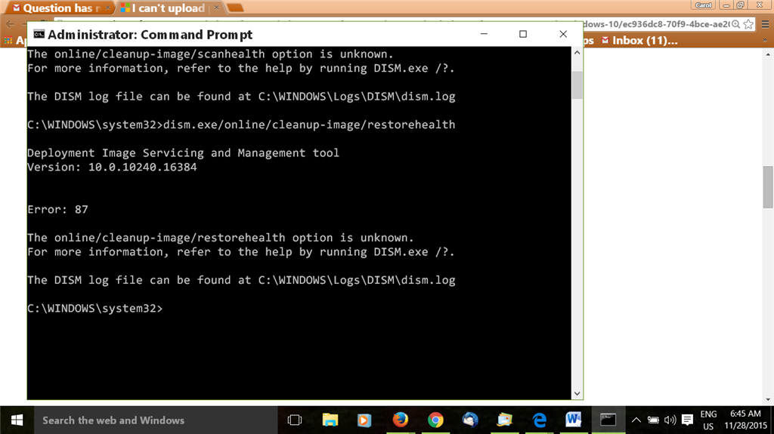The height and width of the screenshot is (434, 774).
Task: Open the clock showing 6:45 AM
Action: (x=745, y=420)
